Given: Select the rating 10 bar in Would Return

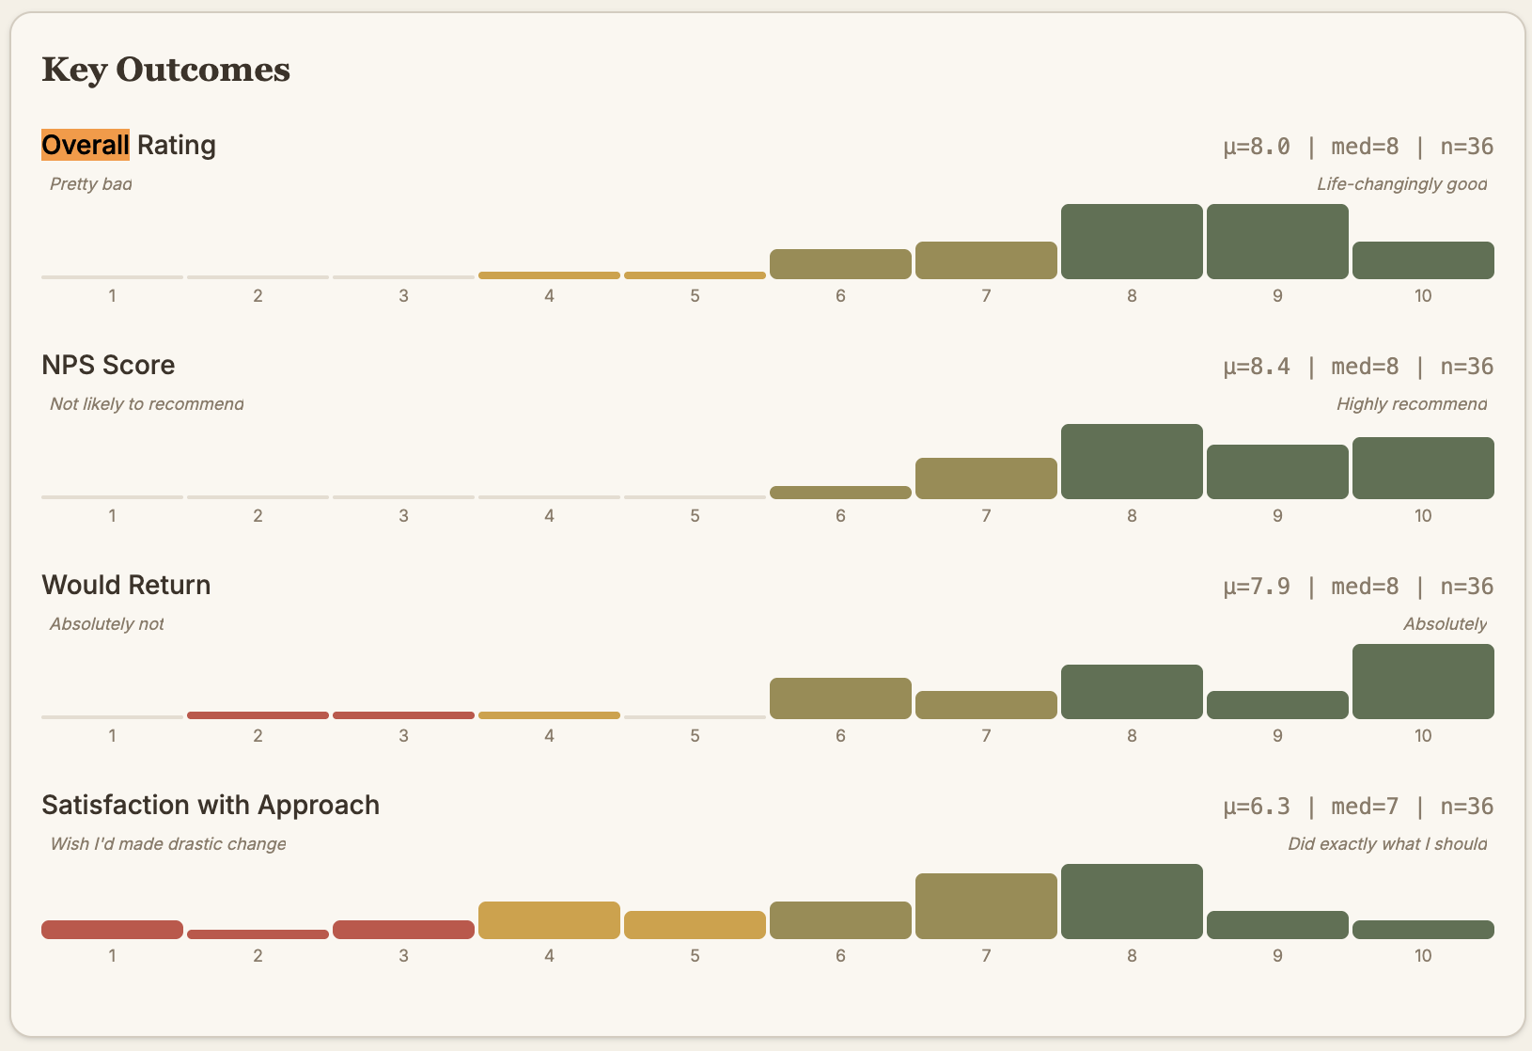Looking at the screenshot, I should [1423, 682].
